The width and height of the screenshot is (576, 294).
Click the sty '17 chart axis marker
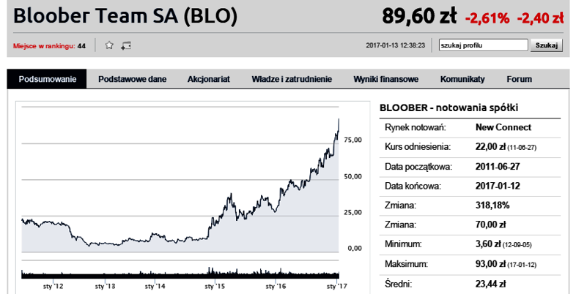click(336, 286)
